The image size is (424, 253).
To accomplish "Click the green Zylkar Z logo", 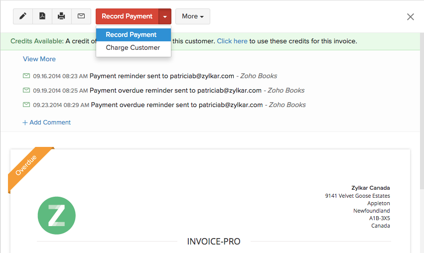I will point(56,216).
